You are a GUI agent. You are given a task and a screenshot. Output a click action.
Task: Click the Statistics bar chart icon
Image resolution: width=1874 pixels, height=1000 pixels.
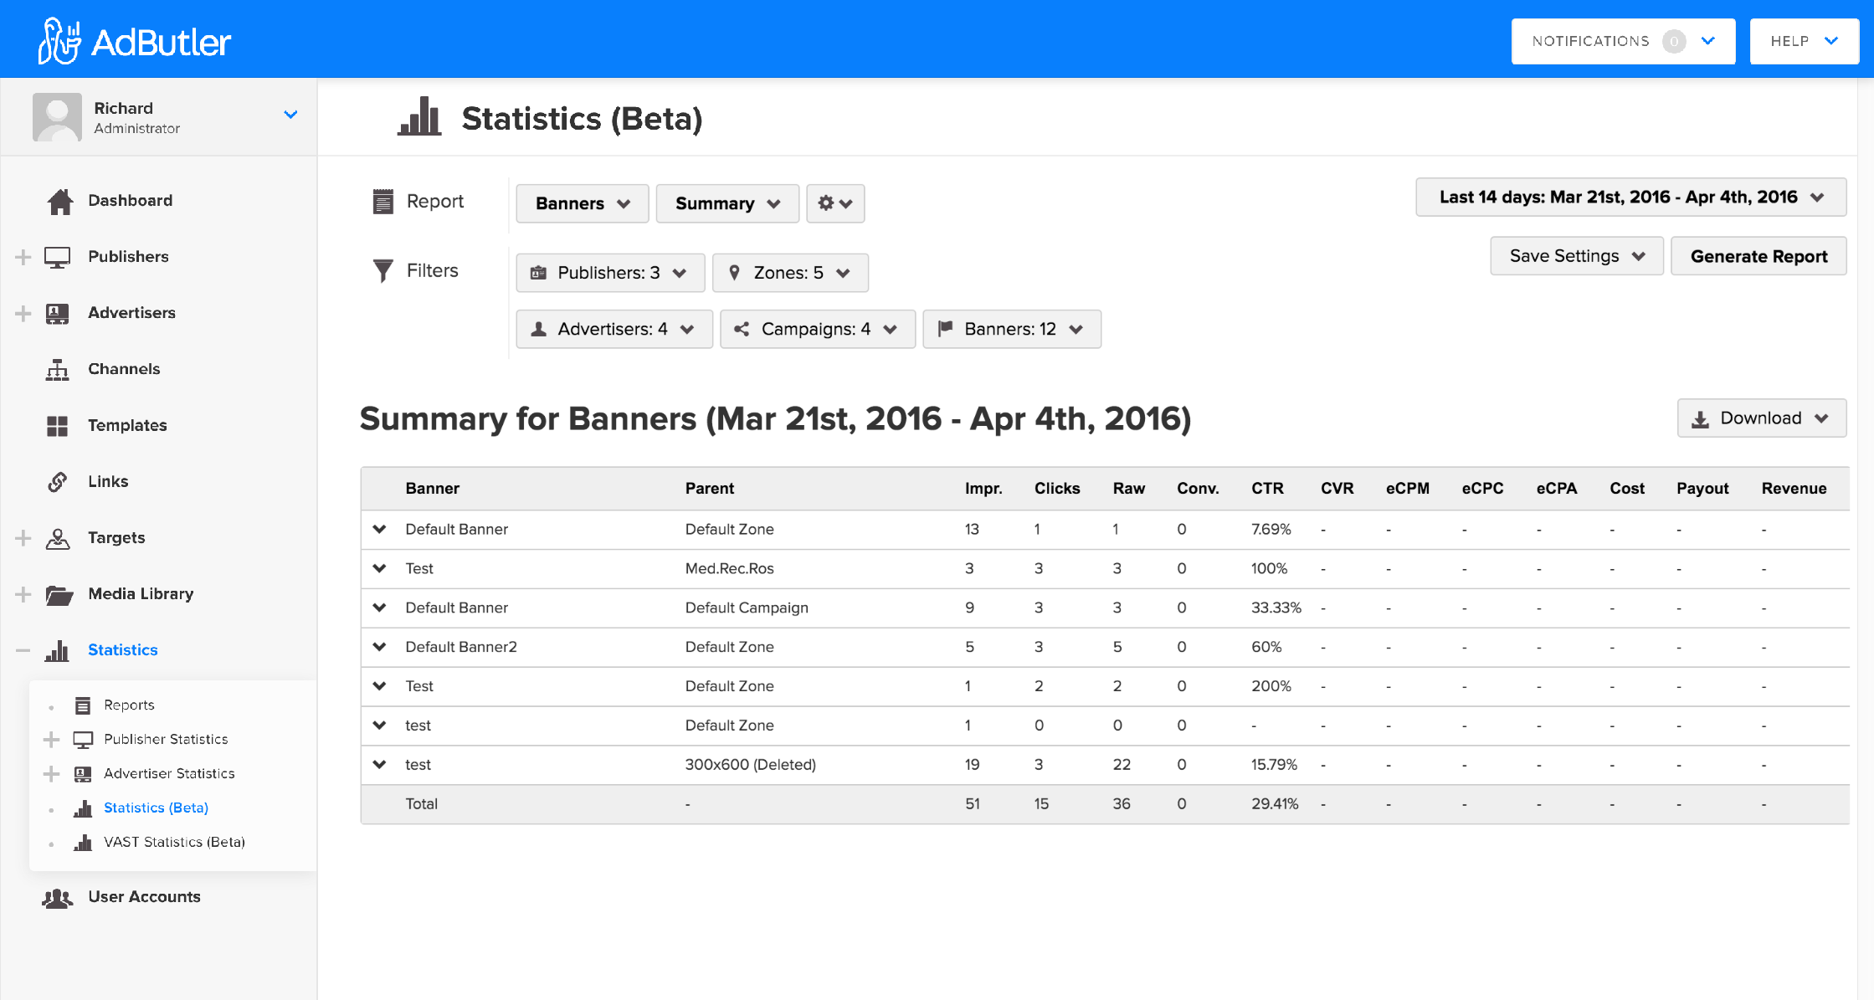(x=58, y=650)
